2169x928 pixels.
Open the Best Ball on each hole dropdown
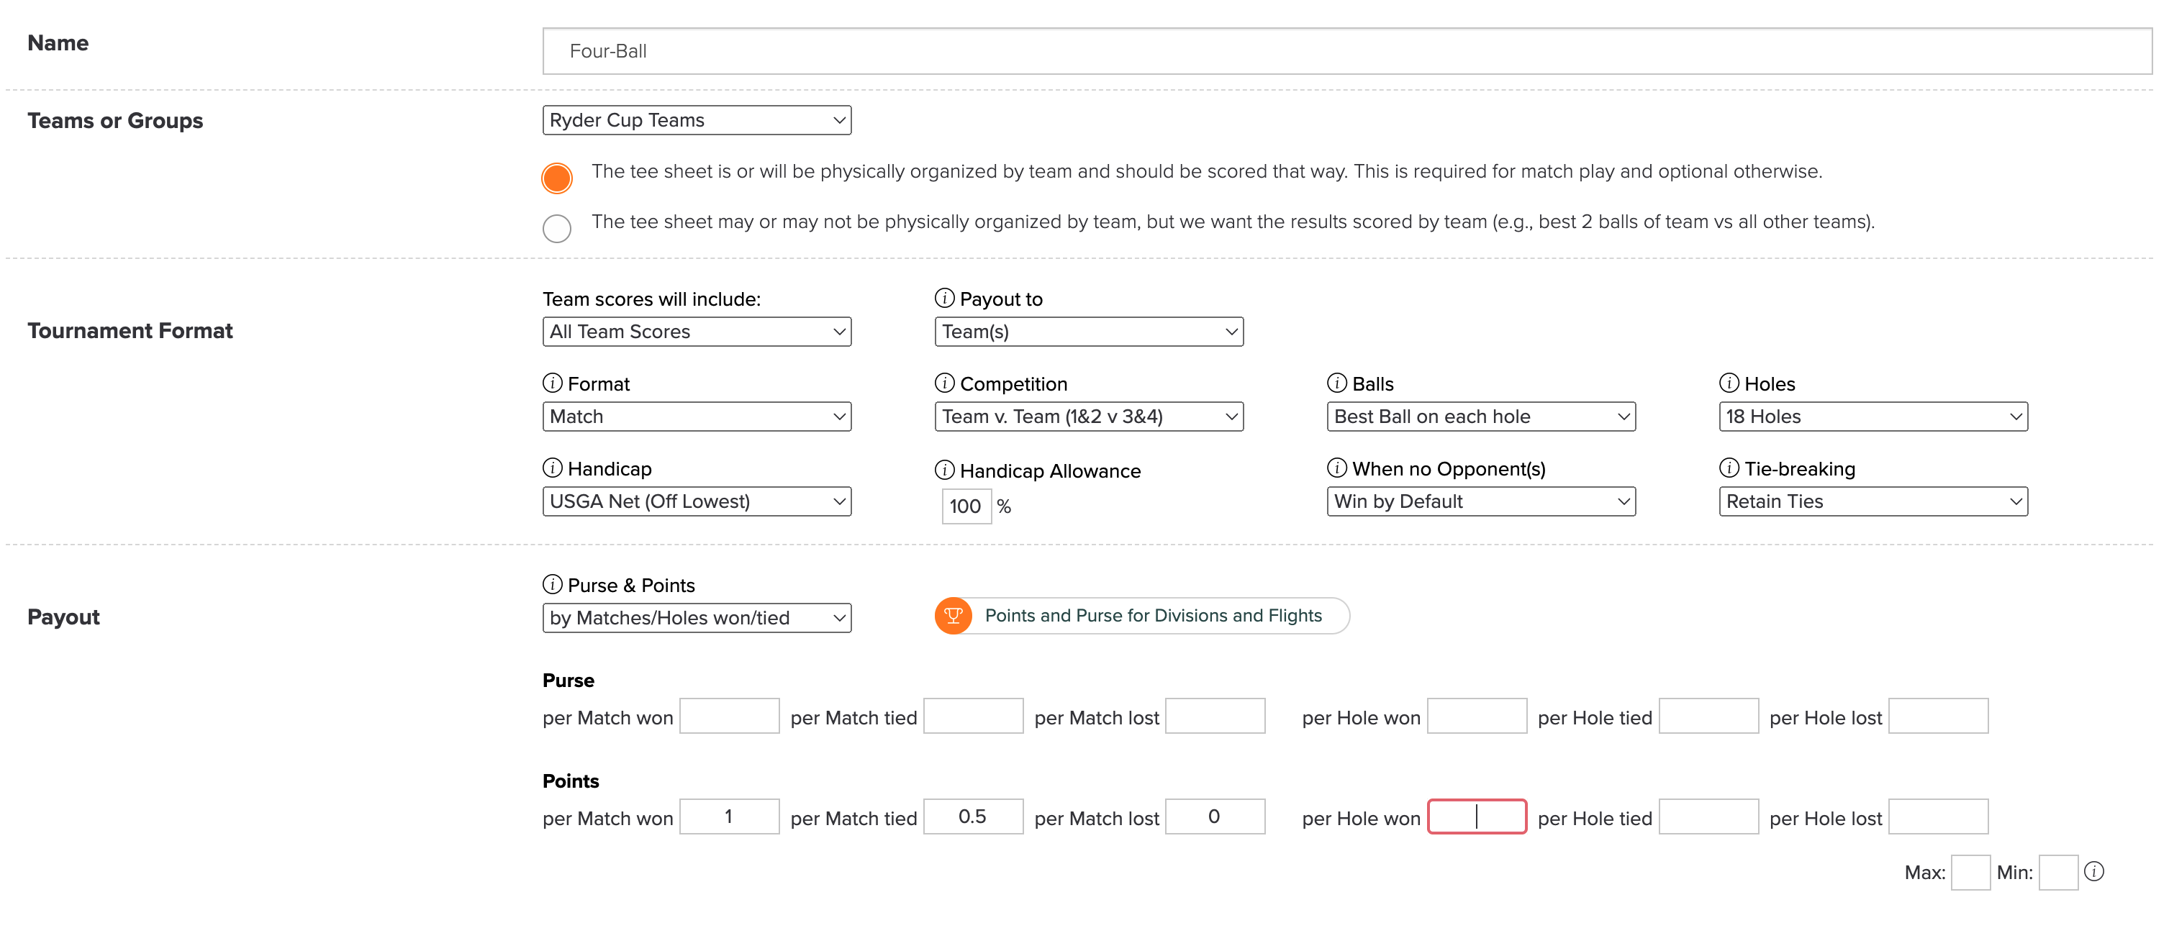(1481, 417)
